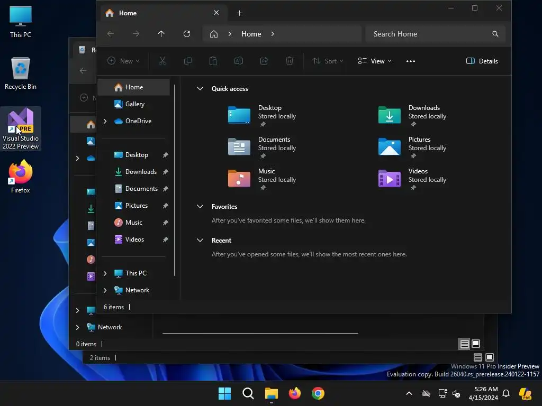Add a new Explorer tab
542x406 pixels.
[x=239, y=13]
